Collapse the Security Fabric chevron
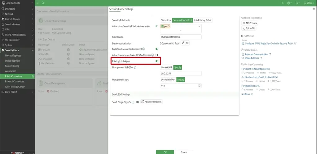 click(x=33, y=50)
